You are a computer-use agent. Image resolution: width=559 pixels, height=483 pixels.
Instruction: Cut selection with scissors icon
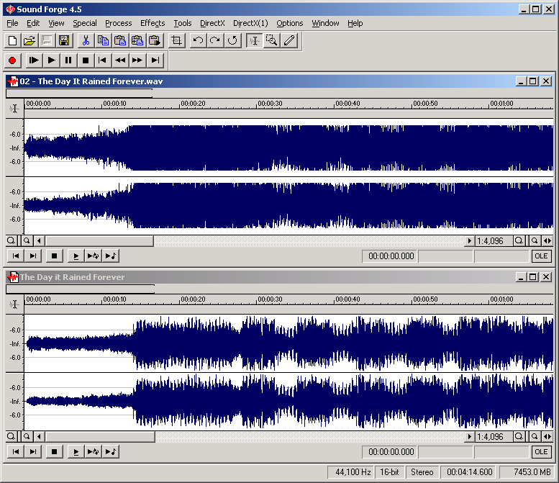tap(86, 40)
